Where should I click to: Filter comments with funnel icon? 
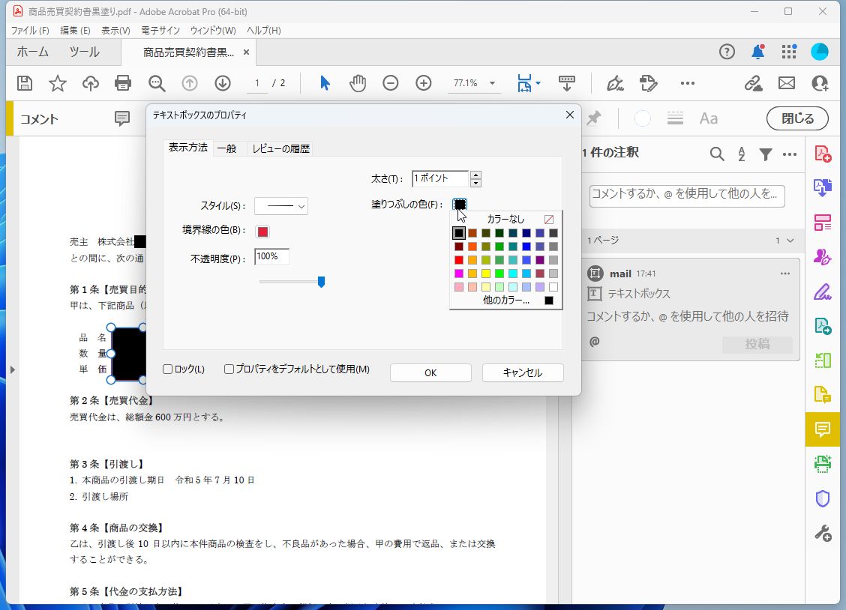[766, 154]
